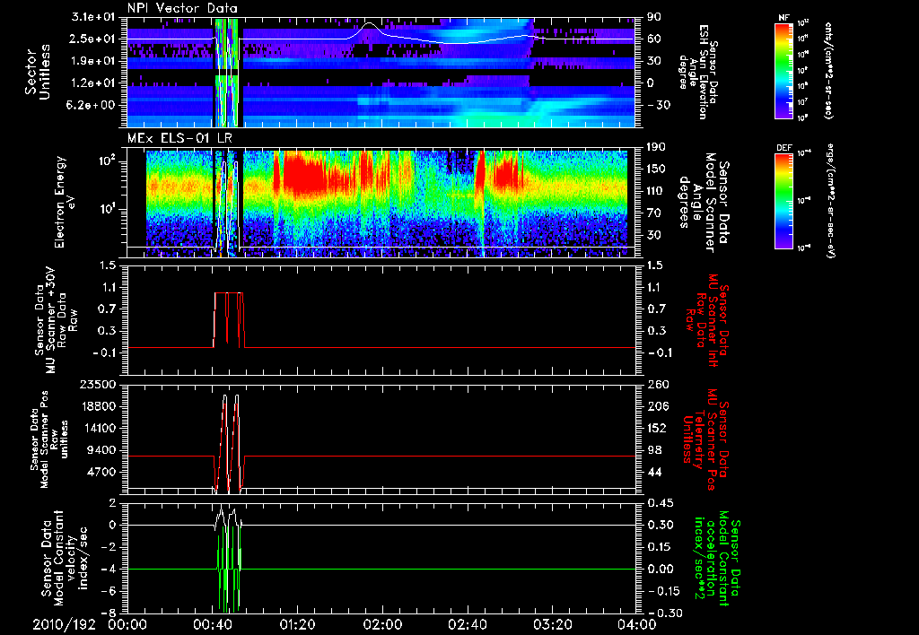Click the "-6" velocity tick value
The height and width of the screenshot is (635, 919).
[x=109, y=591]
